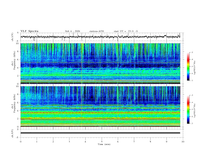Click the ch.1 colorbar "log(PSD)(V²/Hz)" label
This screenshot has width=206, height=159.
[195, 68]
